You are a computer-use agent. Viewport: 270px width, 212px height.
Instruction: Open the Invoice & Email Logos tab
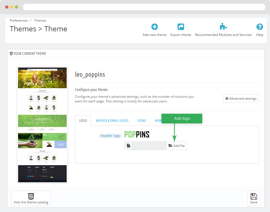[112, 120]
